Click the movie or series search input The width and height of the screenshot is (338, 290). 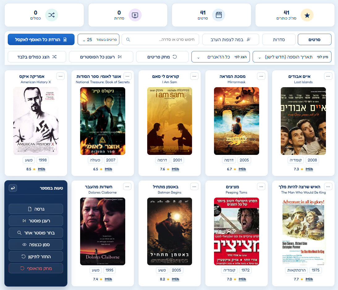click(x=160, y=40)
